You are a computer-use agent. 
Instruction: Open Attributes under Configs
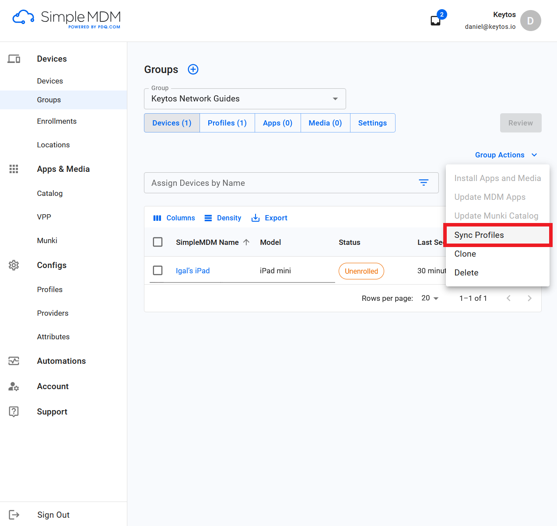point(53,337)
